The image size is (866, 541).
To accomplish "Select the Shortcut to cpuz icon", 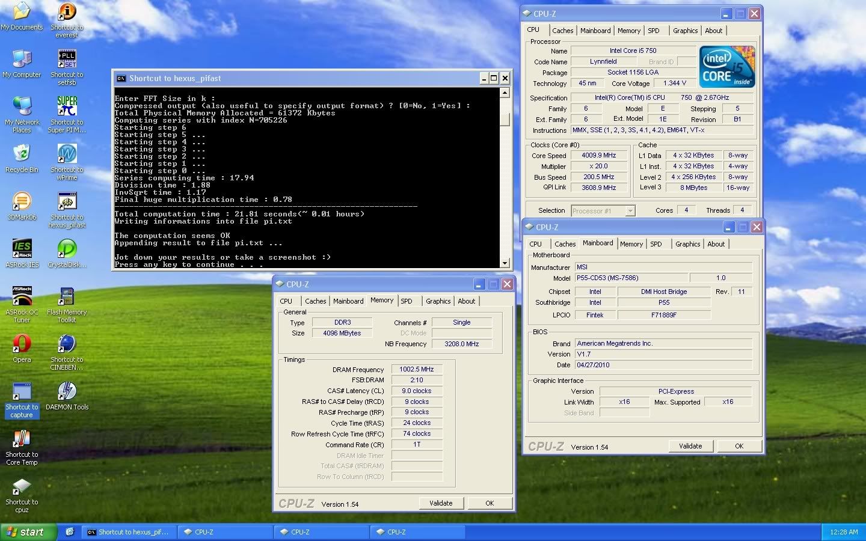I will coord(22,486).
